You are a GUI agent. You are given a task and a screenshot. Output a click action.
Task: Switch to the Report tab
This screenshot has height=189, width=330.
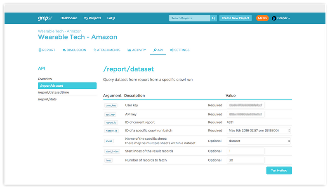pos(47,50)
